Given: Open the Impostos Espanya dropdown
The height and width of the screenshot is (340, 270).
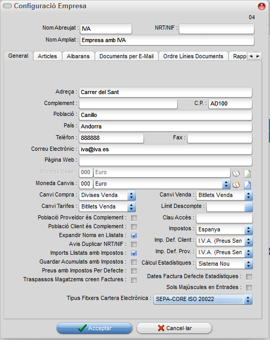Looking at the screenshot, I should tap(249, 230).
